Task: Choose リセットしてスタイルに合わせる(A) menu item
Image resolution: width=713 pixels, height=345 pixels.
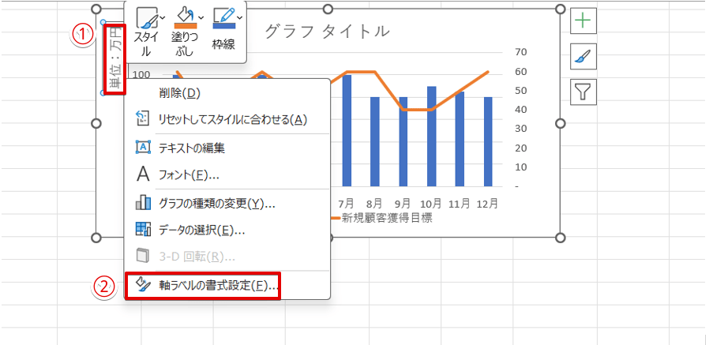Action: click(x=231, y=119)
